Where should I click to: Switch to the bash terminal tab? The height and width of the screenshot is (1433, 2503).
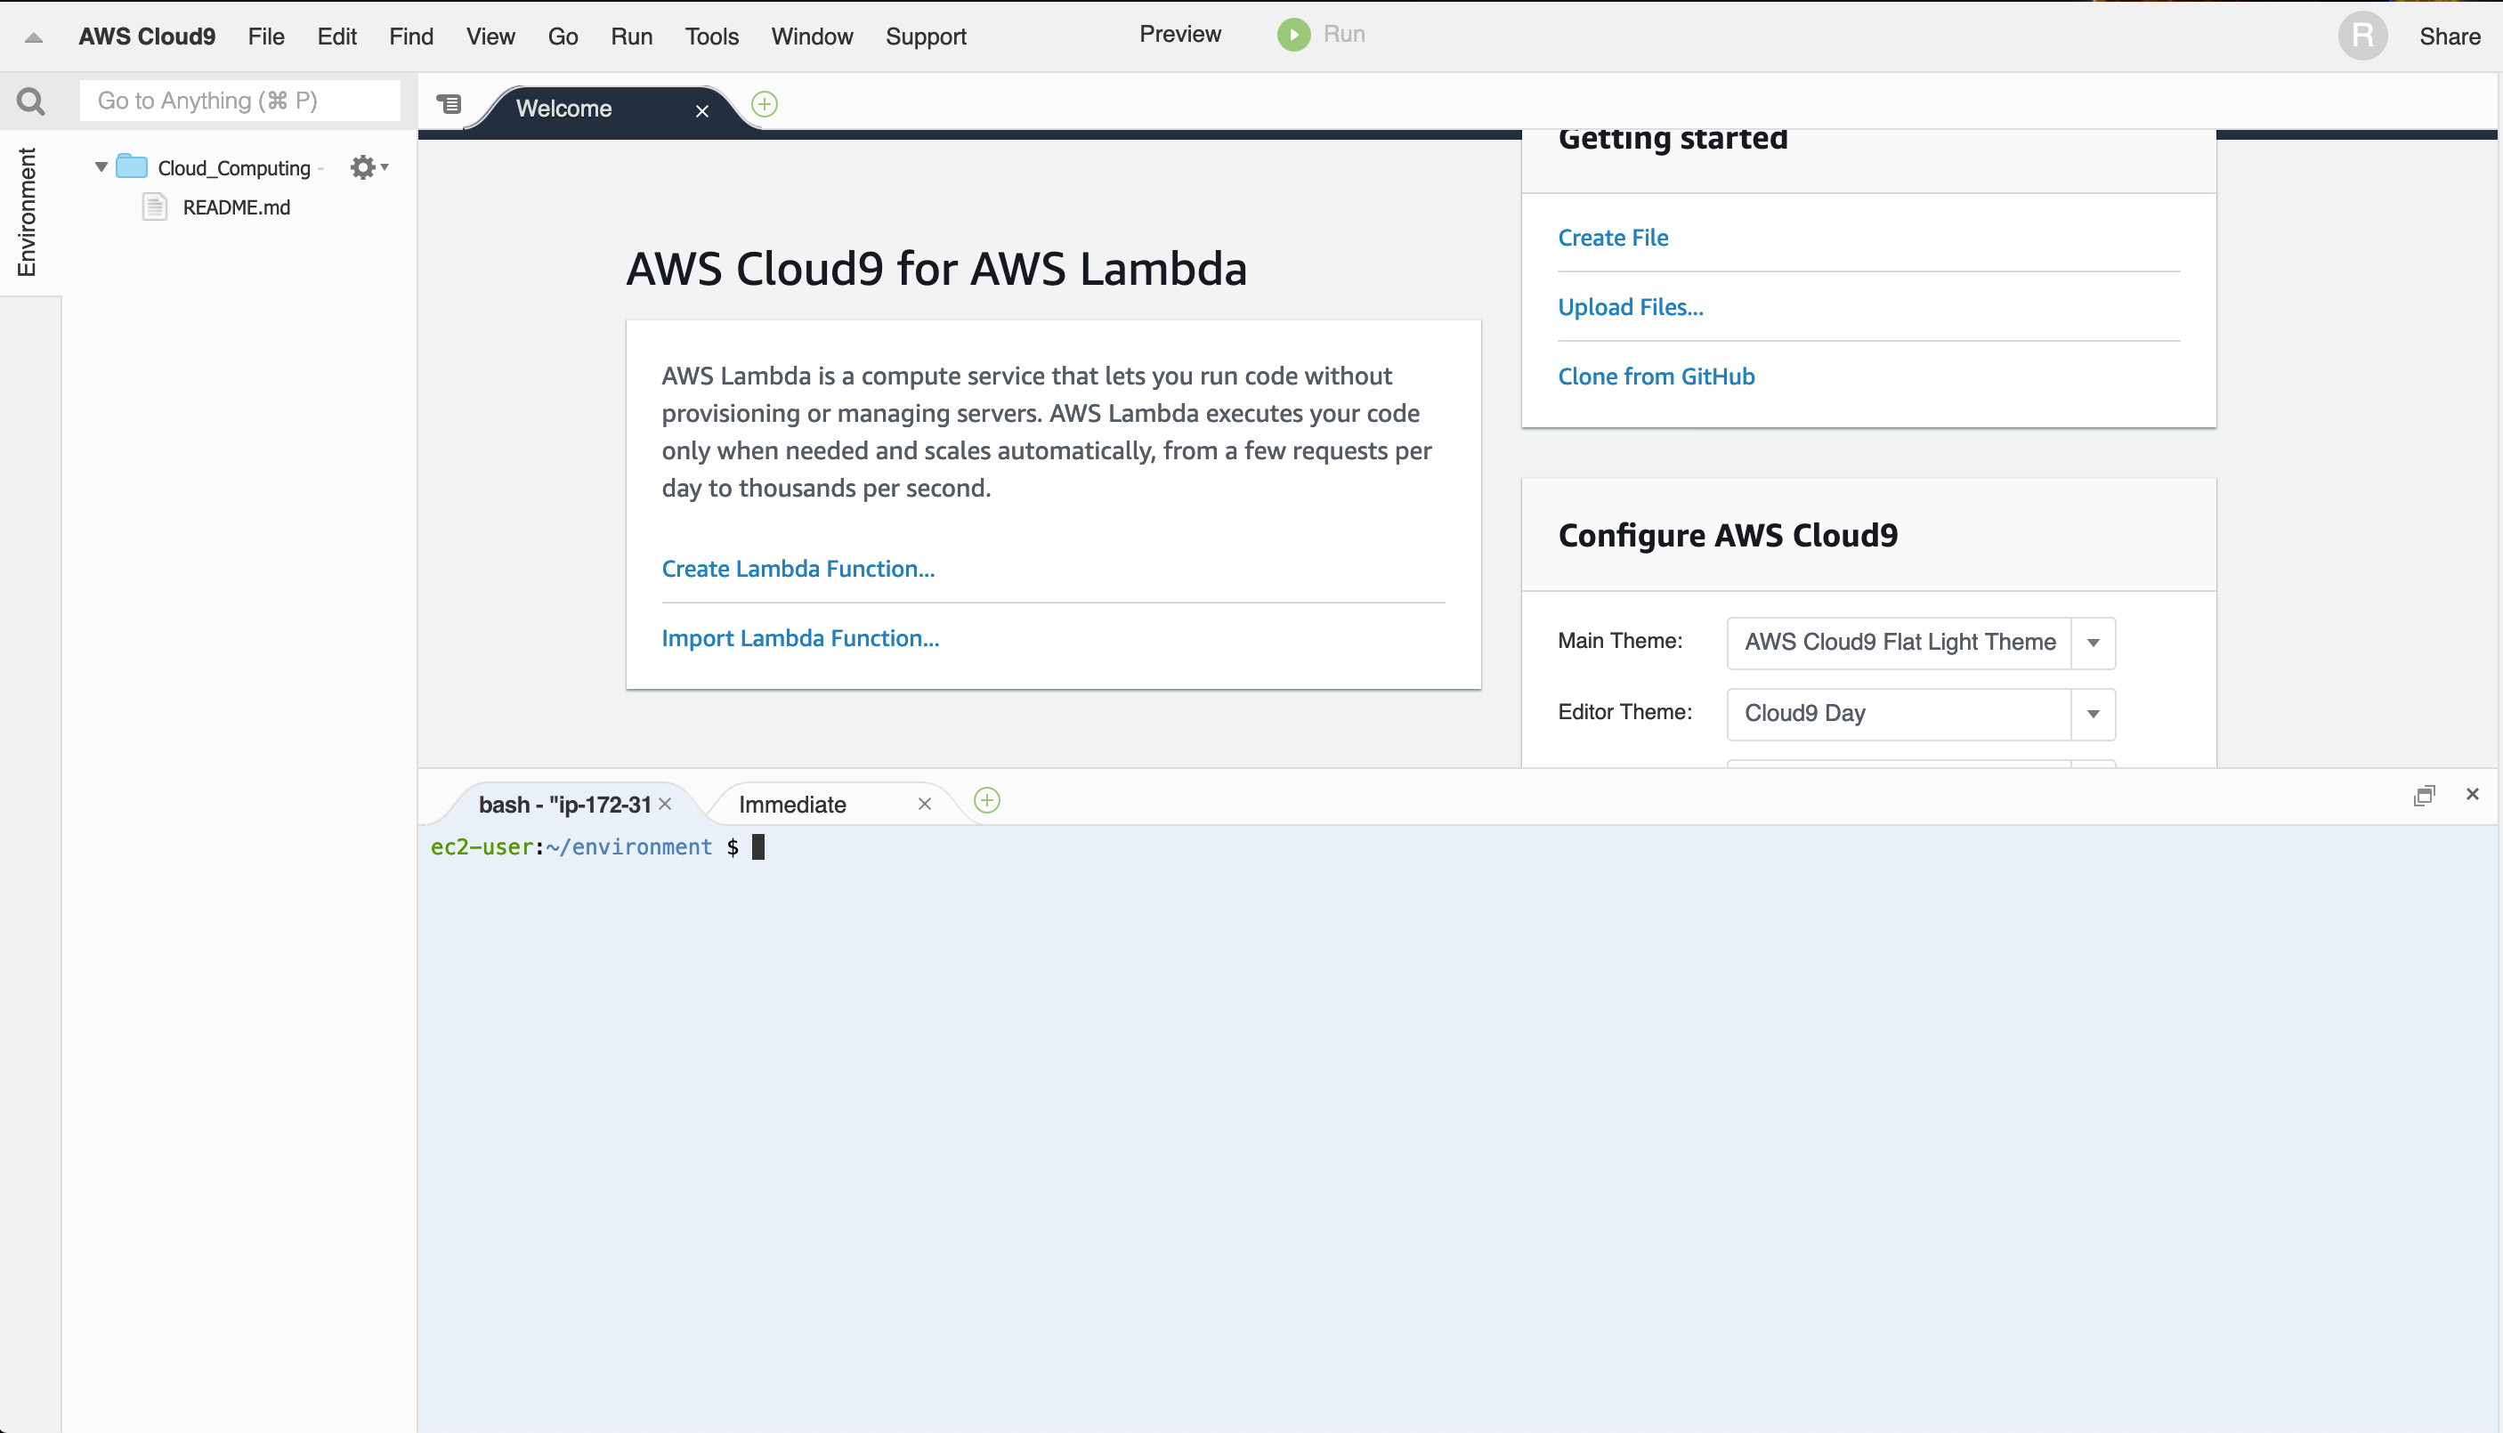coord(565,804)
